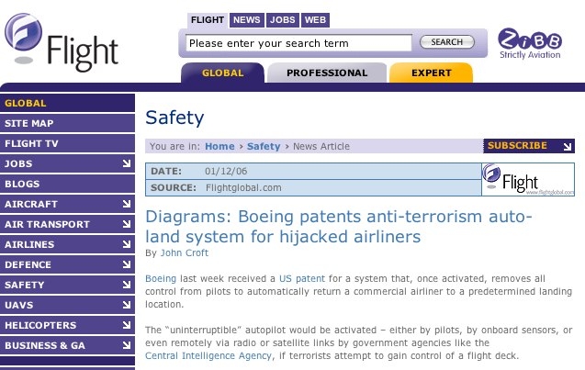Follow the Central Intelligence Agency link
This screenshot has width=585, height=370.
(x=208, y=356)
